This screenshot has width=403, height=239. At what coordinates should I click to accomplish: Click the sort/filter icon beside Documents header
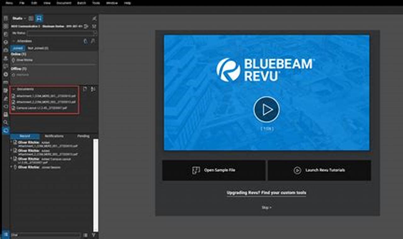[92, 89]
